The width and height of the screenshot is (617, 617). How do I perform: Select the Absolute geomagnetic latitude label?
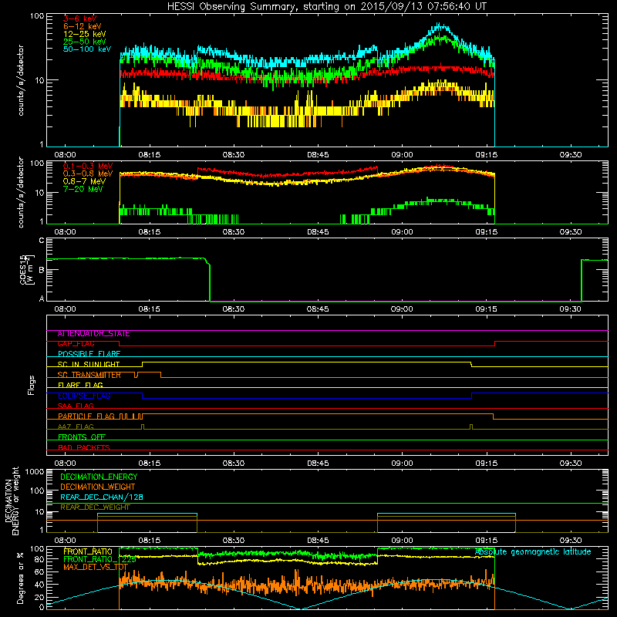[x=533, y=552]
